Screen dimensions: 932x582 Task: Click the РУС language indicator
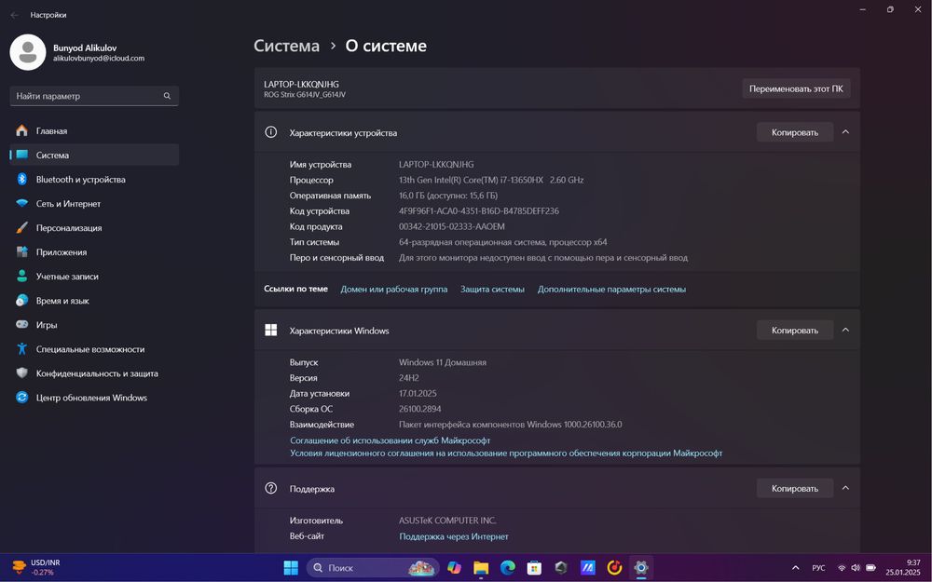[818, 568]
